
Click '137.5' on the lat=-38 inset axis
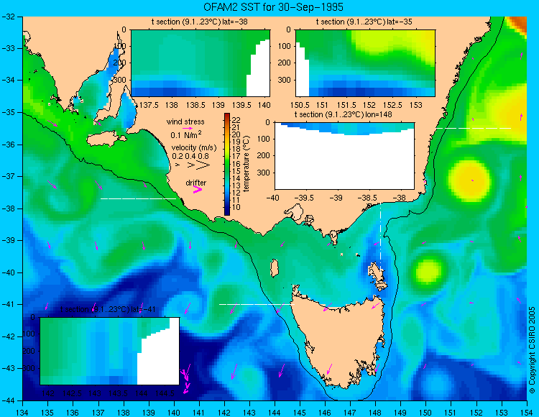pyautogui.click(x=149, y=105)
